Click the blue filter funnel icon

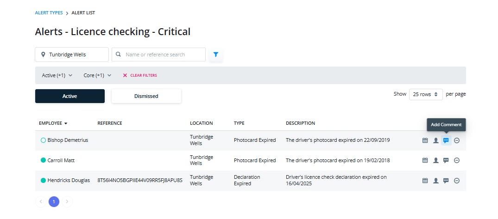click(216, 55)
